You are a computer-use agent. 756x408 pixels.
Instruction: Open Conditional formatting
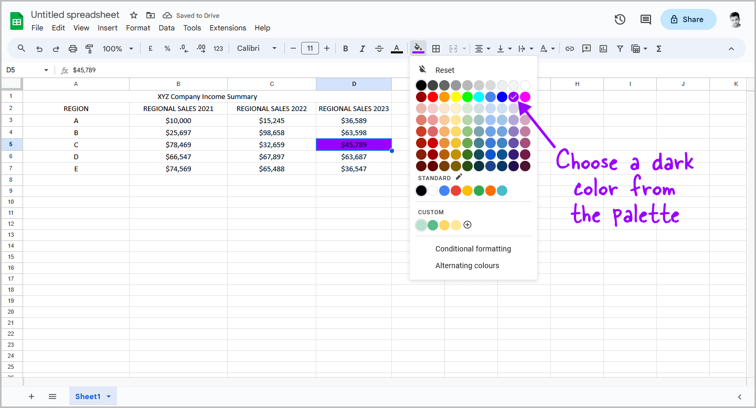473,249
